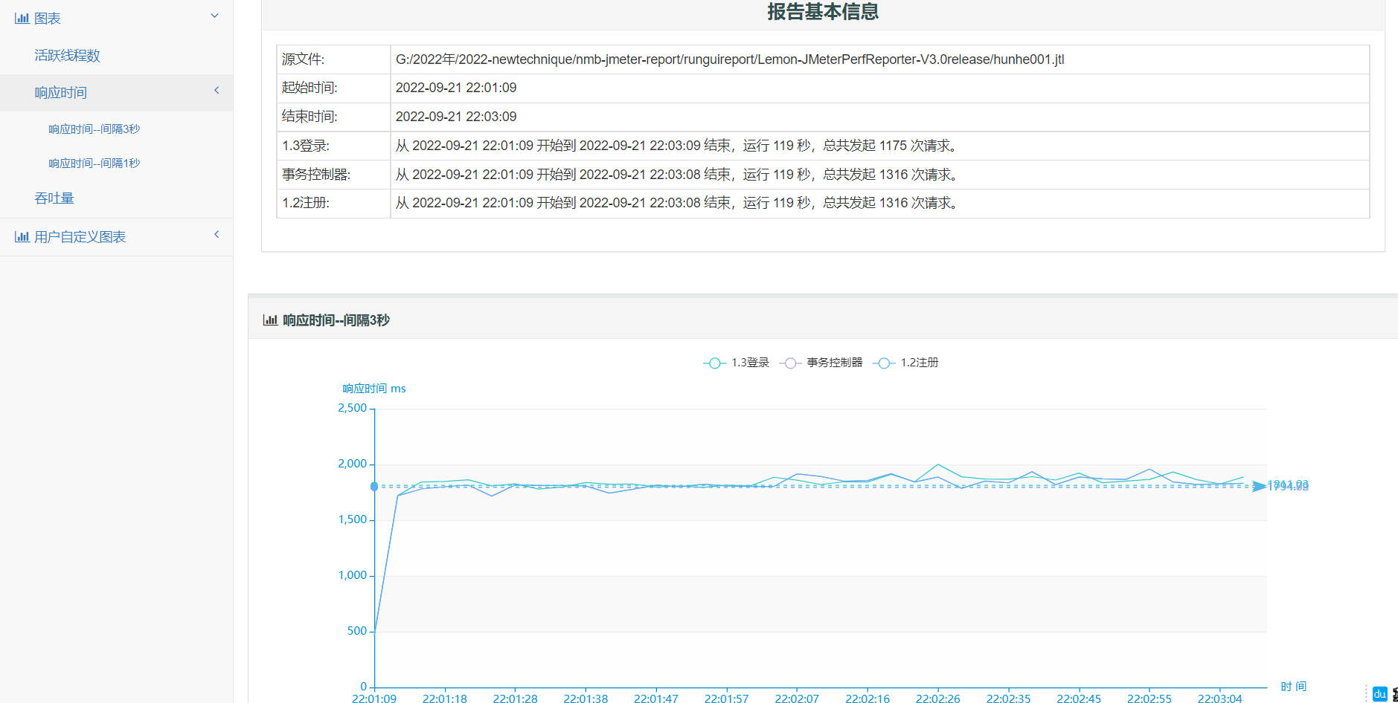Click the 22:02:07 x-axis label
1398x703 pixels.
click(x=797, y=698)
